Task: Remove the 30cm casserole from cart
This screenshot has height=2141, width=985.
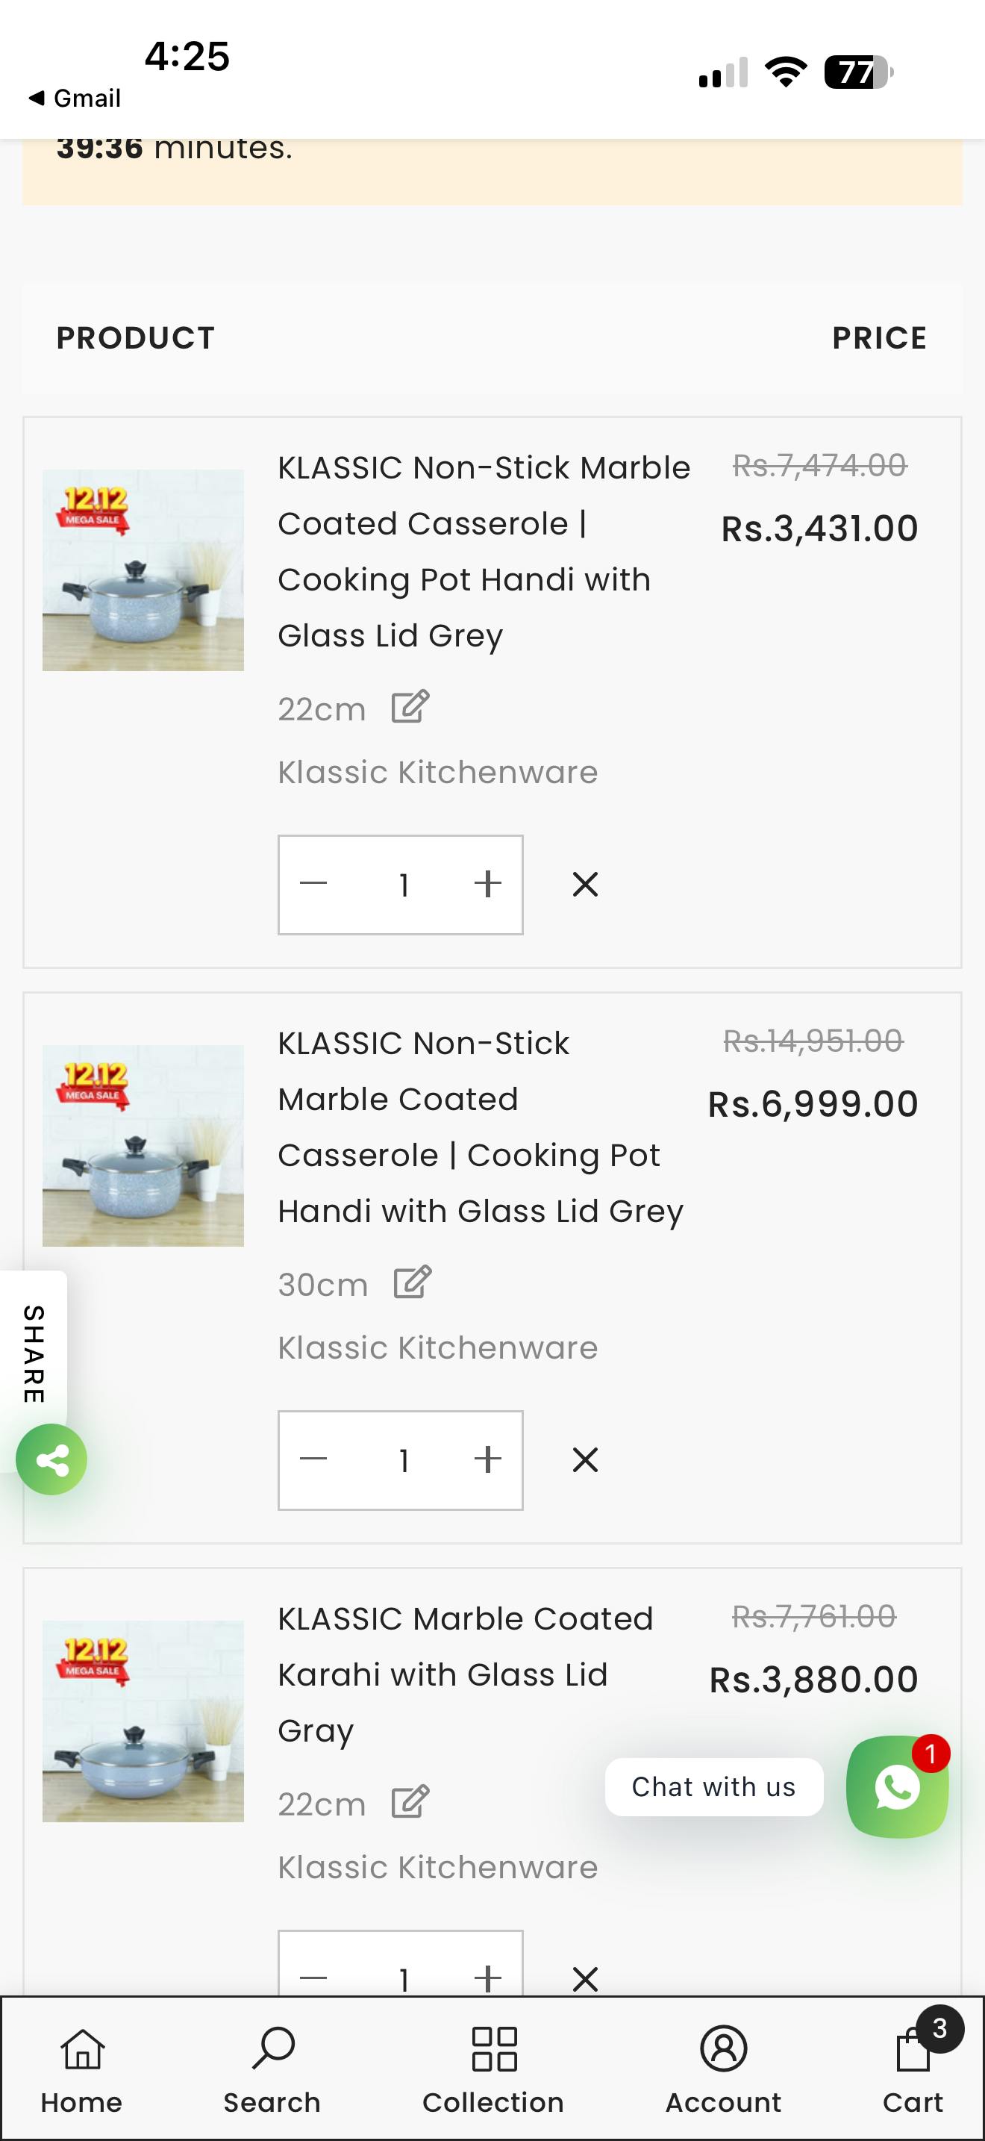Action: [x=585, y=1459]
